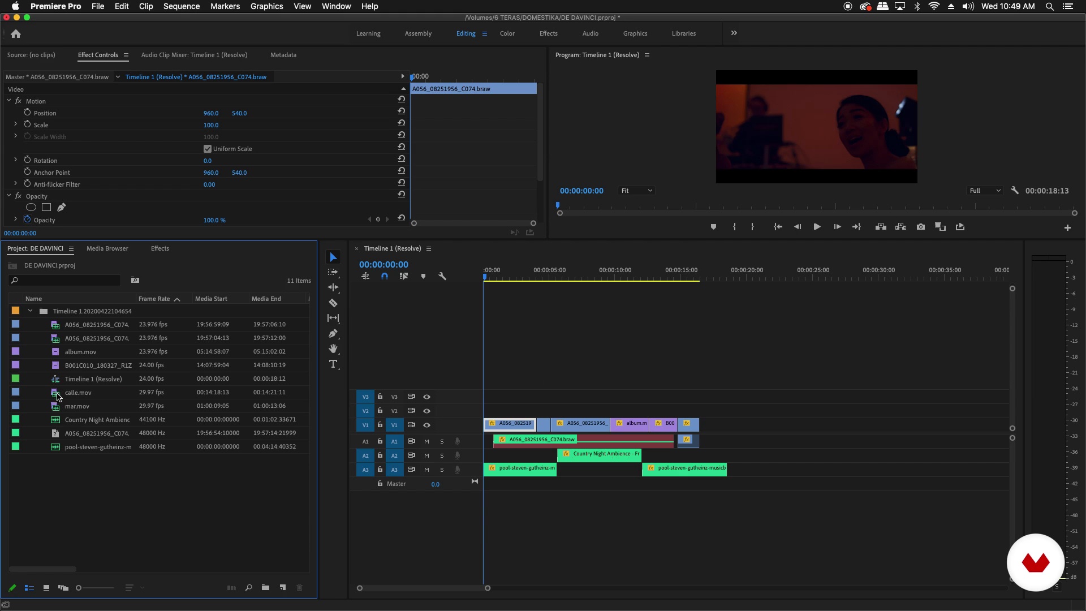Switch Project panel to icon view

pos(46,588)
